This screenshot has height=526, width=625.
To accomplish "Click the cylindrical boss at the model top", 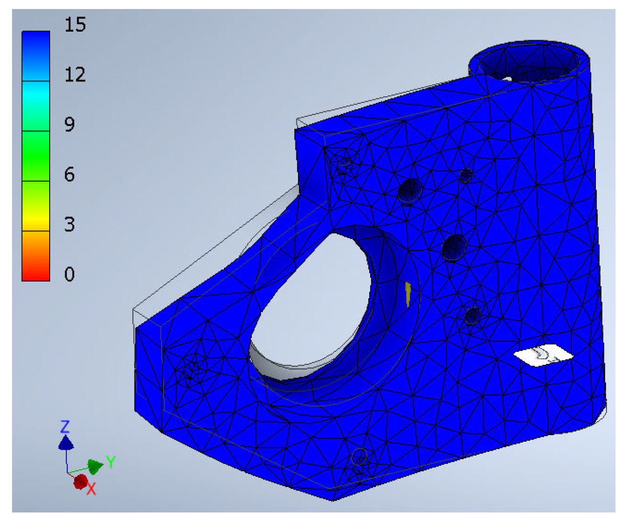I will pos(529,63).
